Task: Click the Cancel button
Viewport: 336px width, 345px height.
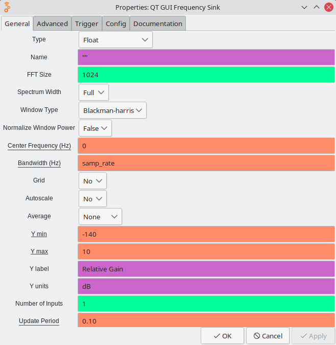Action: tap(268, 336)
